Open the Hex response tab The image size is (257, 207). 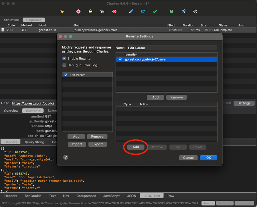coord(66,196)
